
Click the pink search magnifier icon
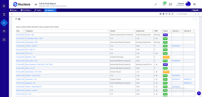12,14
